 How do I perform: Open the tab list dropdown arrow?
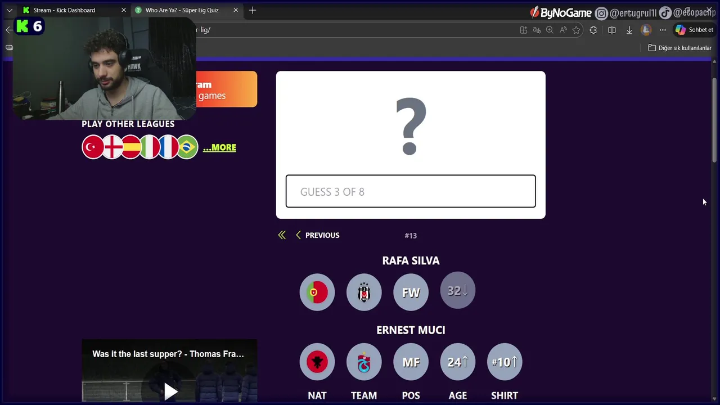[x=9, y=10]
